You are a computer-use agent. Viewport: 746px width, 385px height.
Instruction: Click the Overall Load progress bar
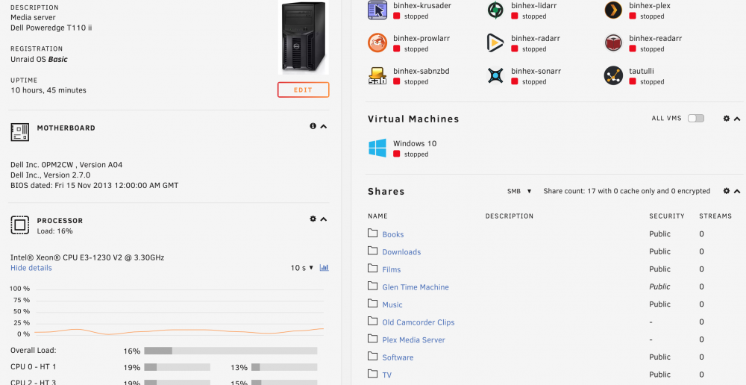coord(231,351)
